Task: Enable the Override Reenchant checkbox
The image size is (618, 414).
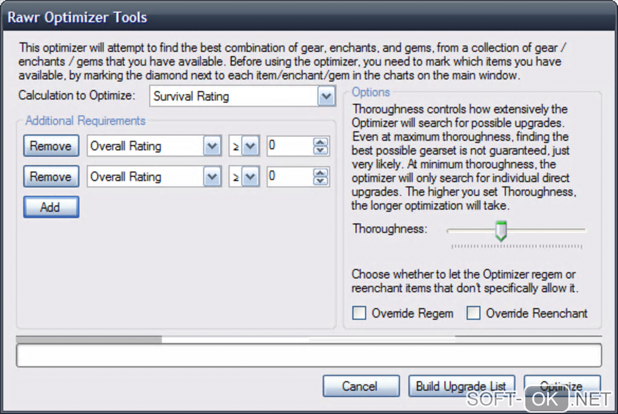Action: coord(473,313)
